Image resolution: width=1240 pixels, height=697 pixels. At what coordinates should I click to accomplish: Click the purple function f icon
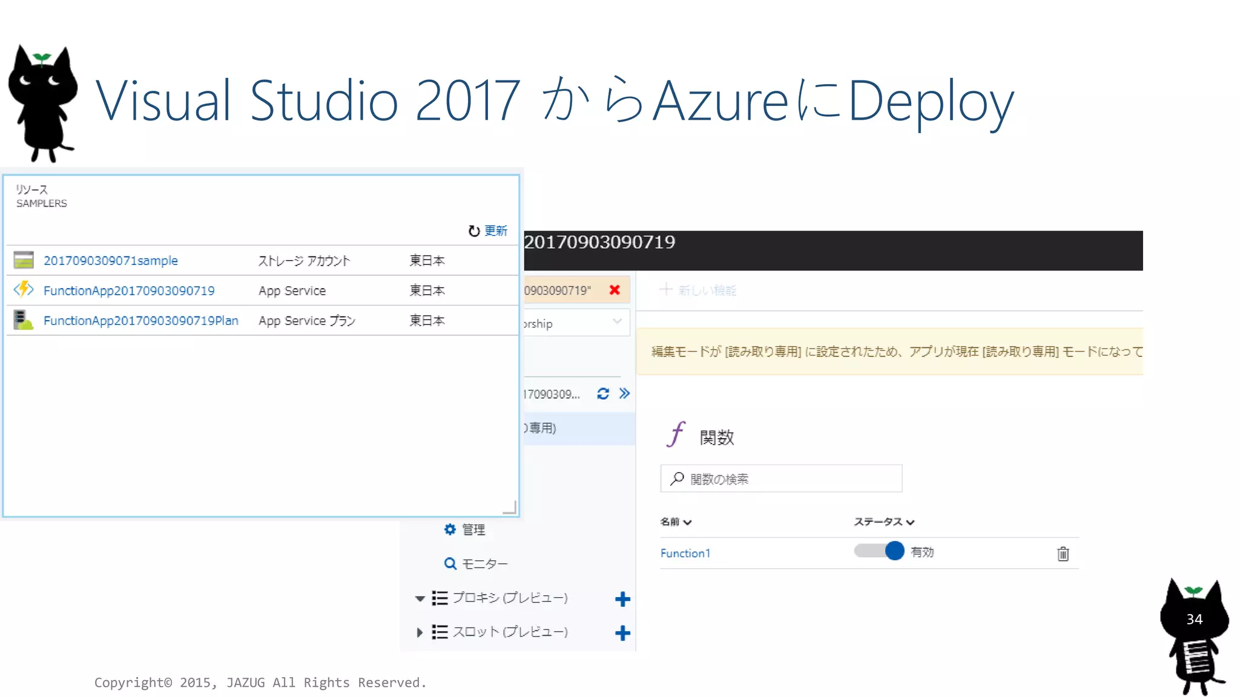coord(676,434)
